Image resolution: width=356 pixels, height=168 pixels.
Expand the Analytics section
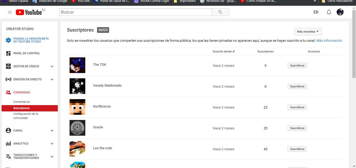(52, 143)
